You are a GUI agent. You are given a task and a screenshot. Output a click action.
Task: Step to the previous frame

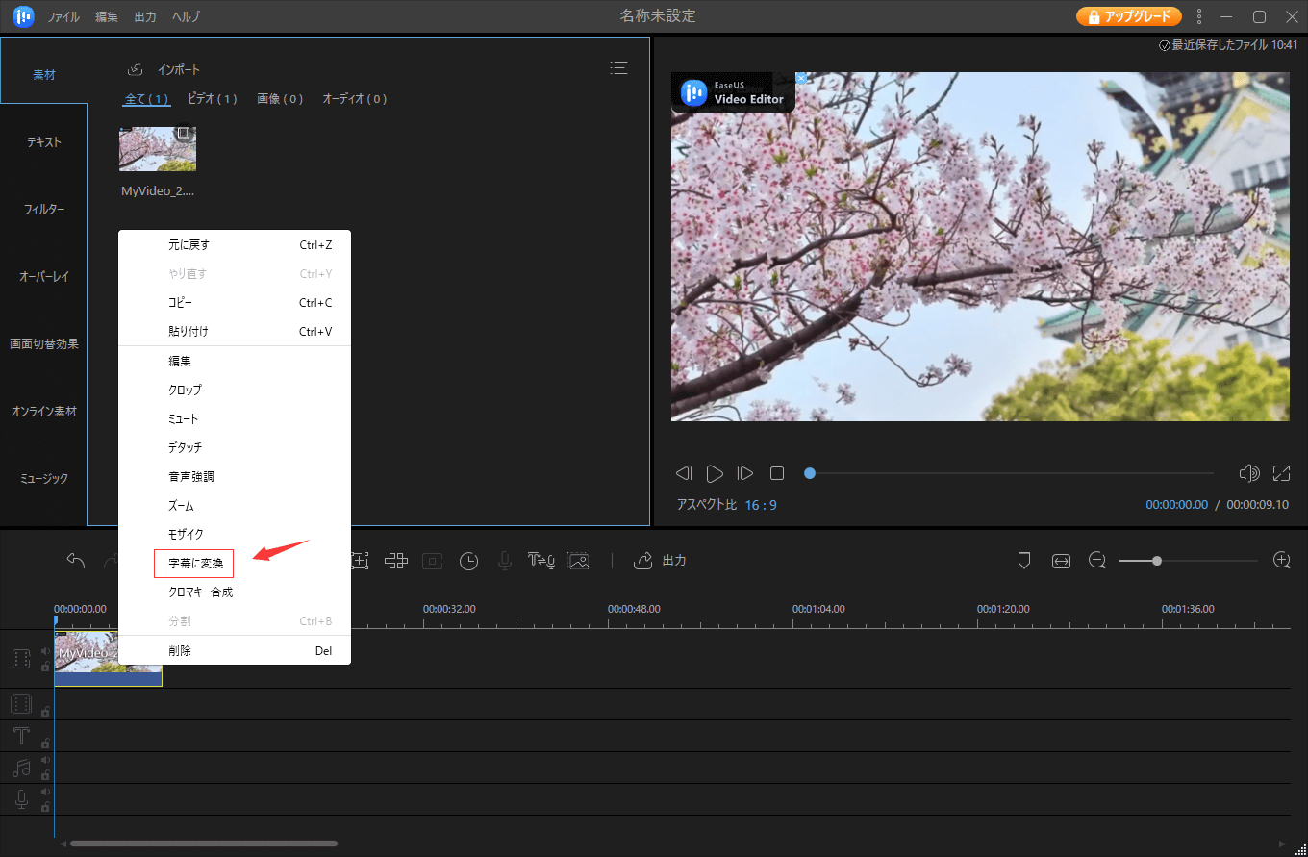click(x=684, y=473)
